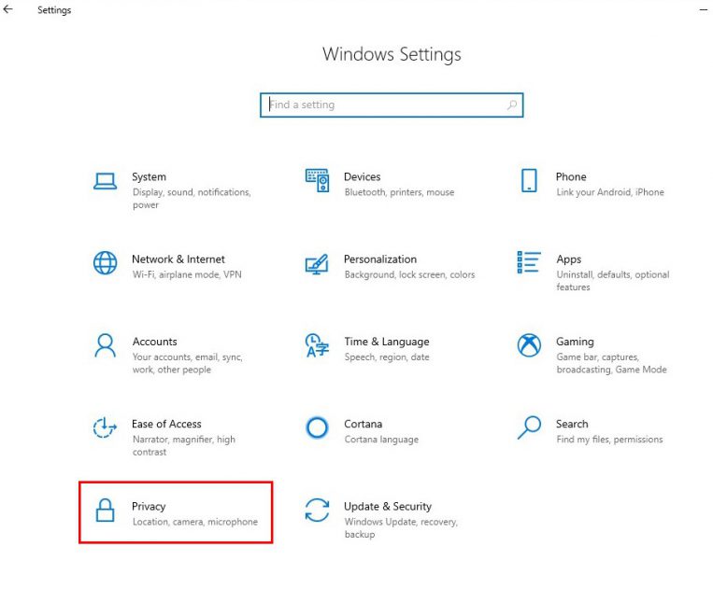Open Update & Security settings title
The height and width of the screenshot is (616, 713).
point(388,506)
